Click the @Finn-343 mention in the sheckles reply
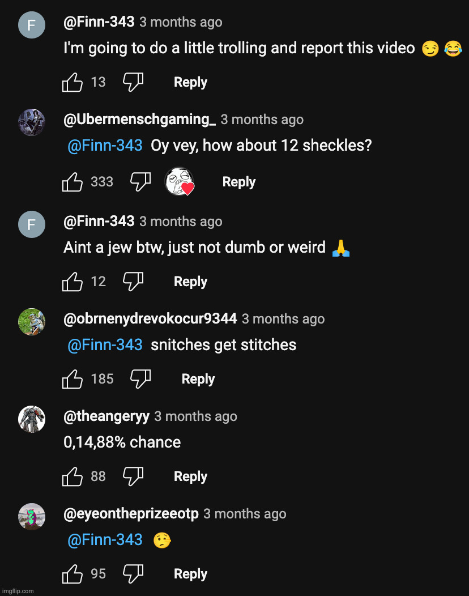 (105, 146)
